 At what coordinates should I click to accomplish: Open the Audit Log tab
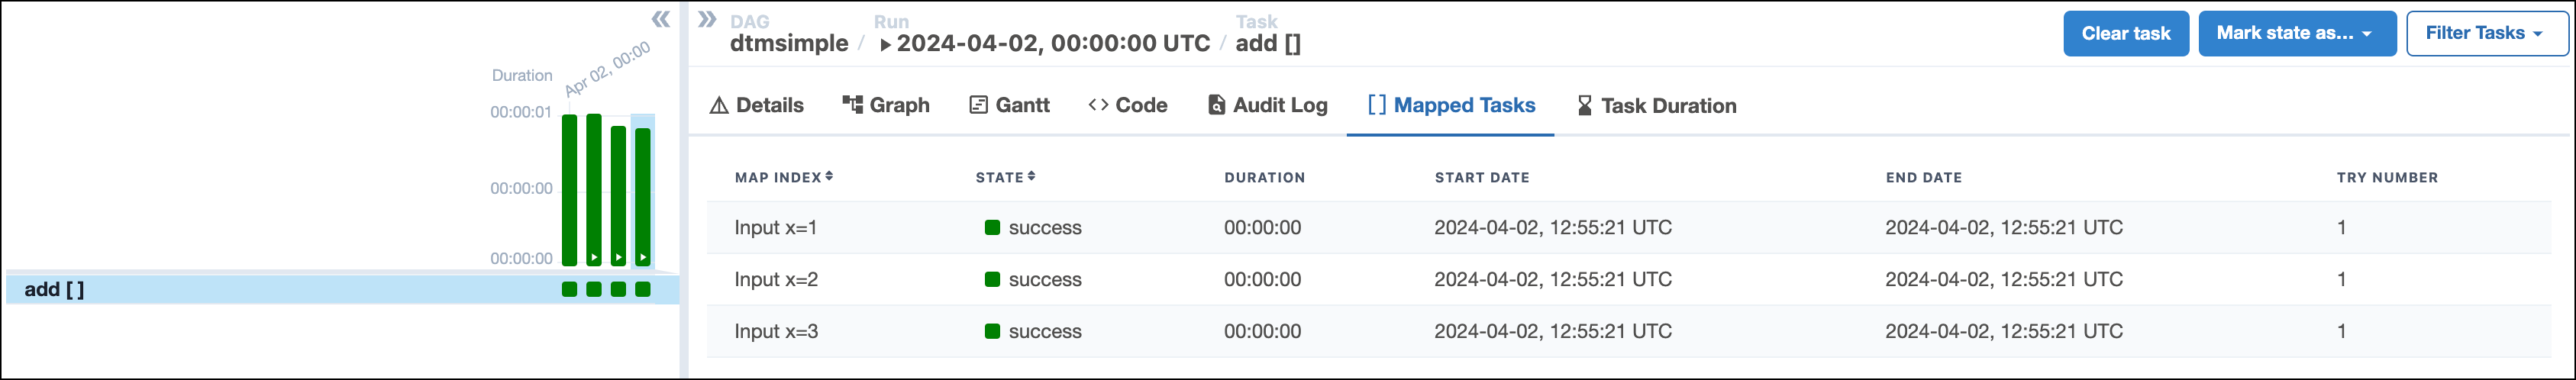click(1267, 105)
